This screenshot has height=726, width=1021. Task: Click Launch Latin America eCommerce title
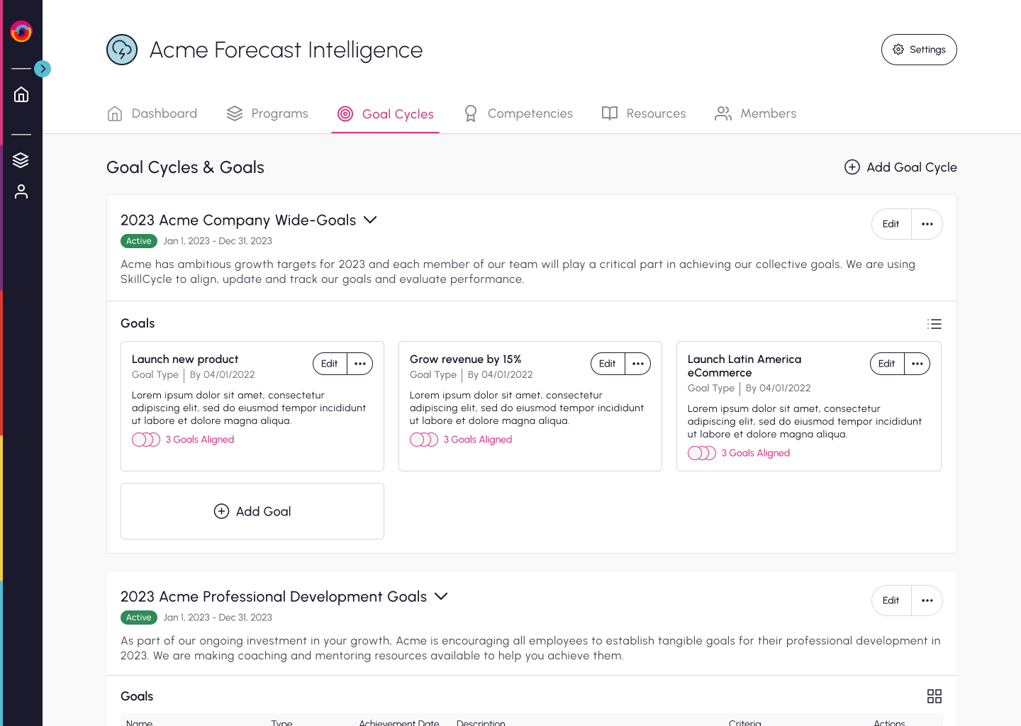tap(744, 366)
